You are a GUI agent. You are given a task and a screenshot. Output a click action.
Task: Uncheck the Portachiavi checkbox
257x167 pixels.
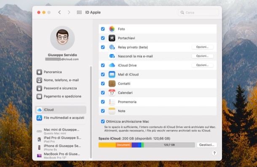pos(103,38)
